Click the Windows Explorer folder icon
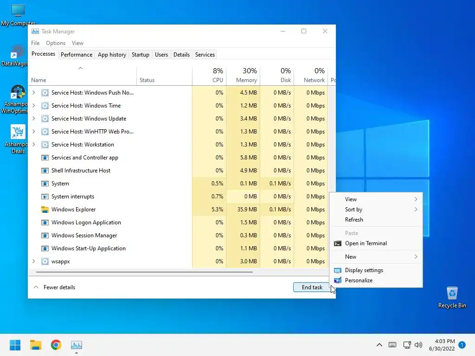 45,210
